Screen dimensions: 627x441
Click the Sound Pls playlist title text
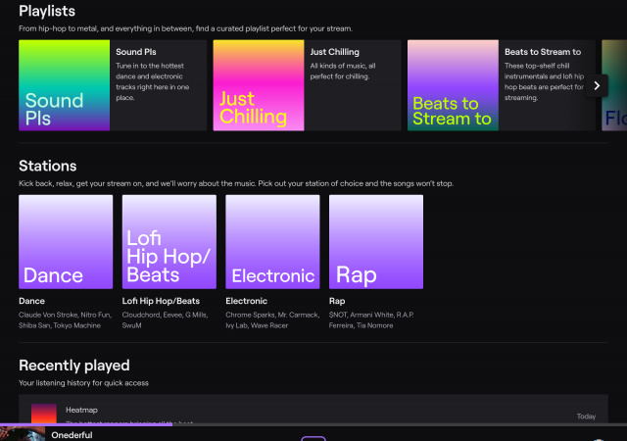click(136, 52)
